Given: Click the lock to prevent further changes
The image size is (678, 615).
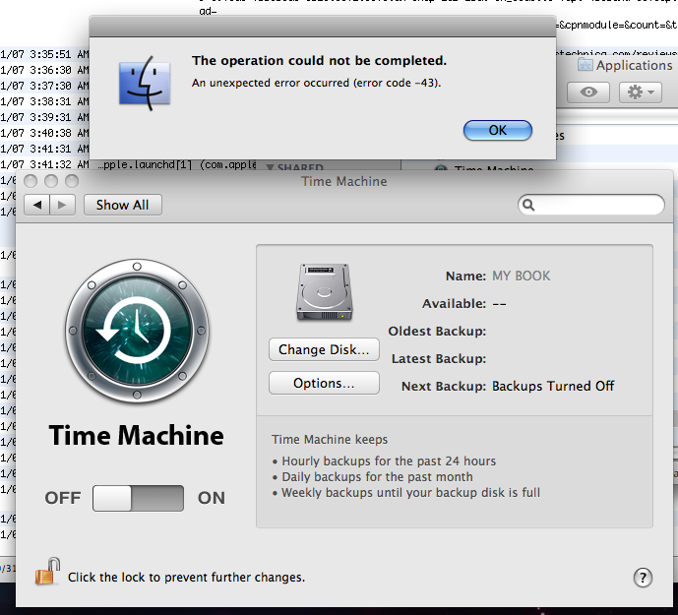Looking at the screenshot, I should point(47,572).
